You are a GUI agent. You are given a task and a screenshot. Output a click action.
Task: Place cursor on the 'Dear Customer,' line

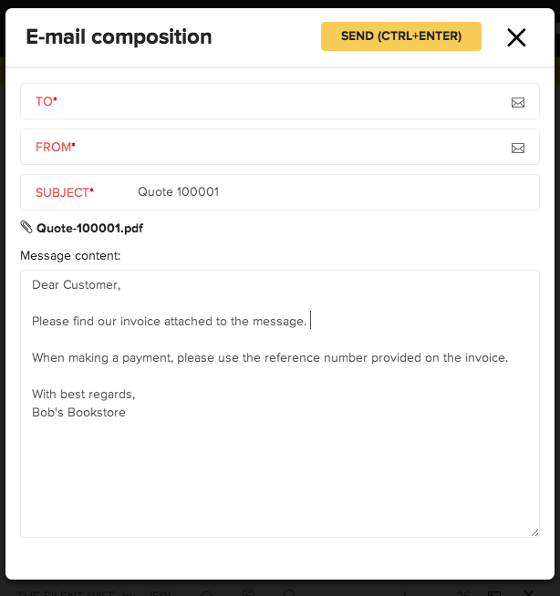(x=76, y=285)
